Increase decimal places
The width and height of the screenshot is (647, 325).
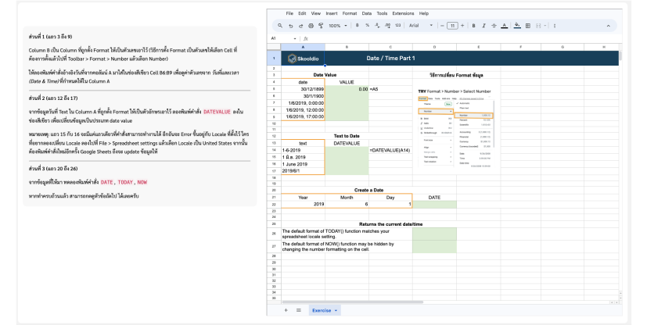pos(387,26)
